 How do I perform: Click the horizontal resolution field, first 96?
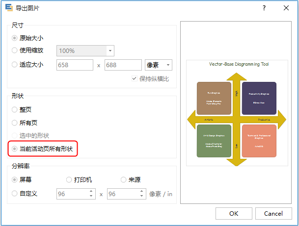click(73, 194)
